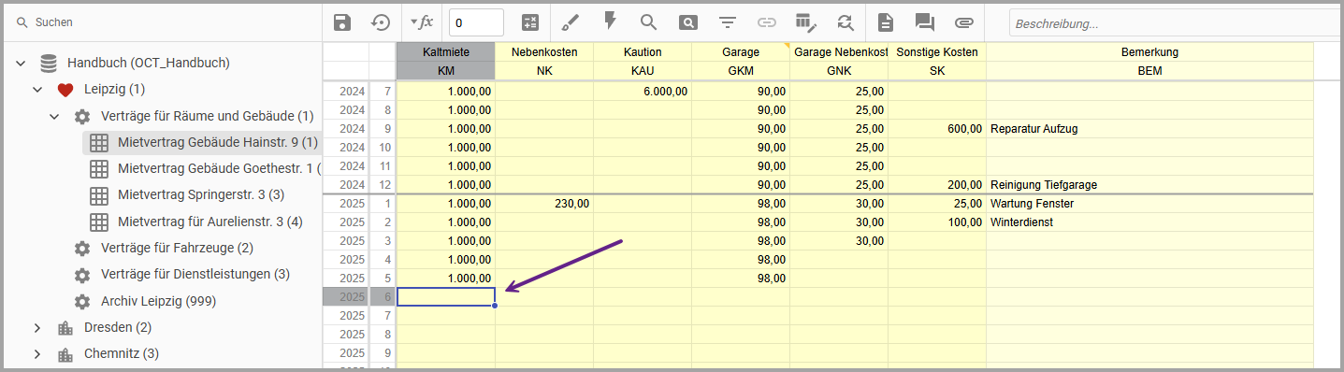Screen dimensions: 1344x372
Task: Open the filter lines icon
Action: [727, 22]
